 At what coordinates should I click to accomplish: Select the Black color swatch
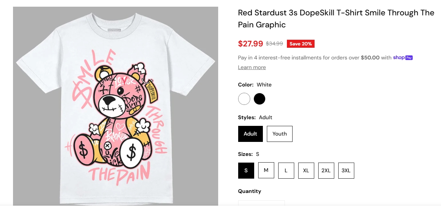point(260,99)
